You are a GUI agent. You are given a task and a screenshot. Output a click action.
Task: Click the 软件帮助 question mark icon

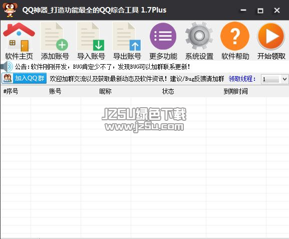(235, 36)
